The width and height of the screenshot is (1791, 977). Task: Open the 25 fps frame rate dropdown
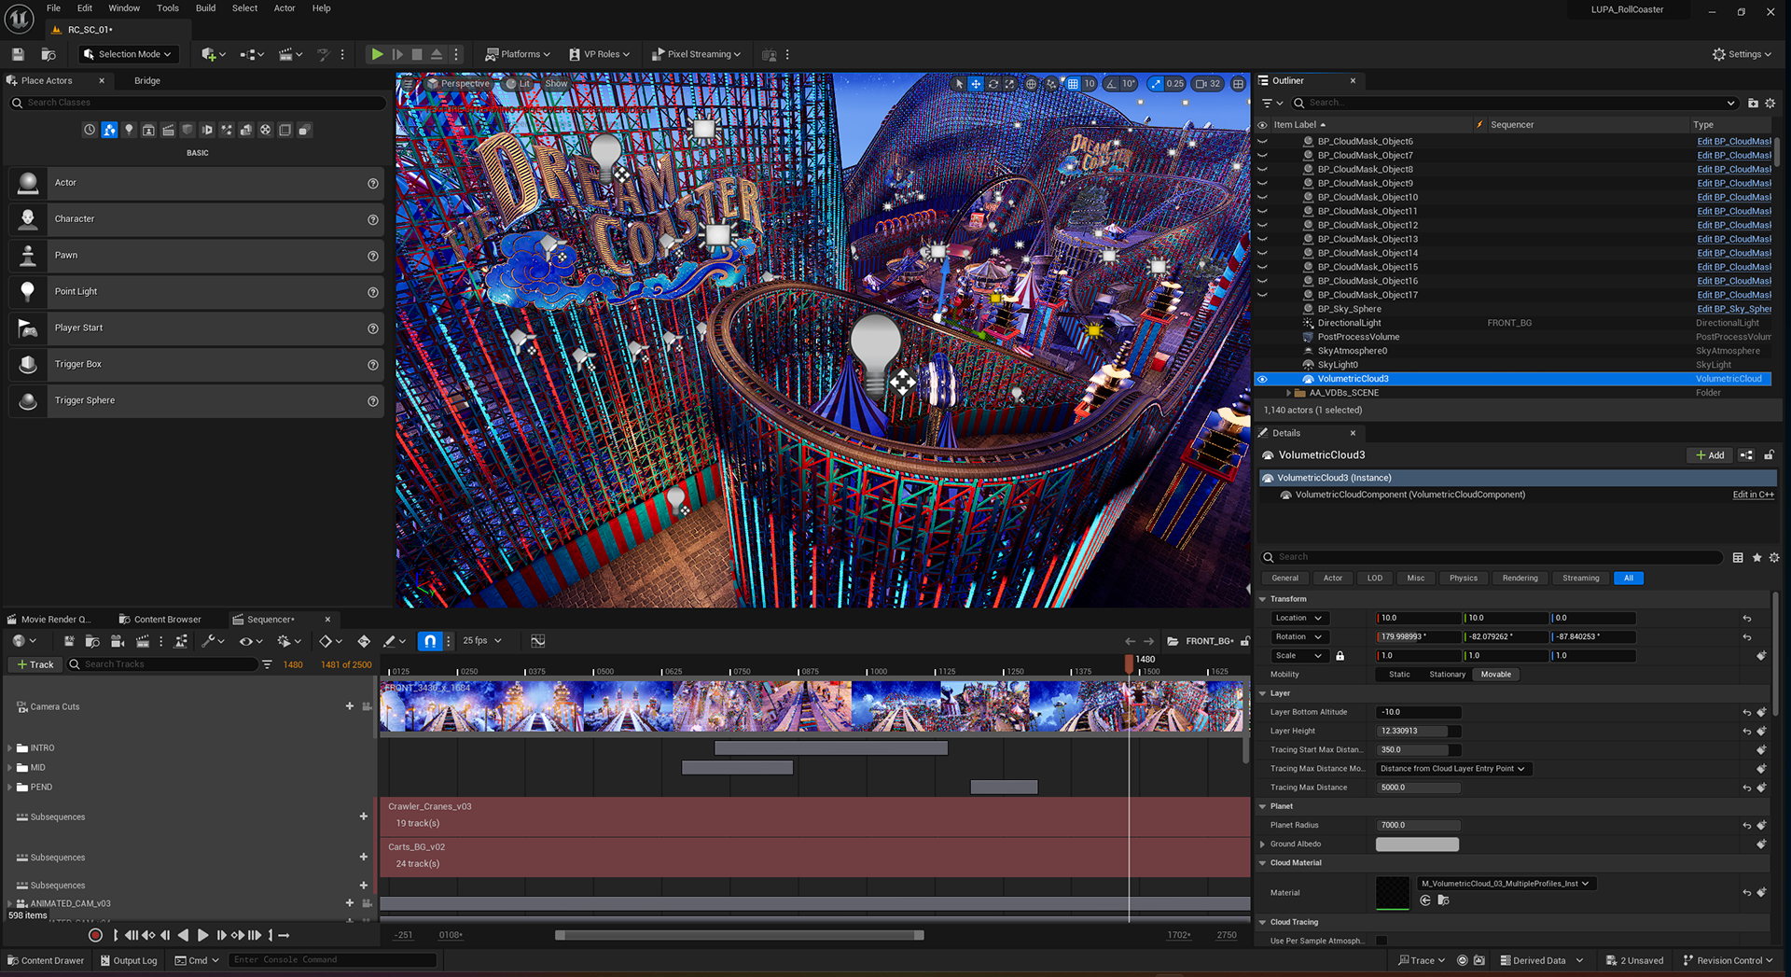[482, 641]
